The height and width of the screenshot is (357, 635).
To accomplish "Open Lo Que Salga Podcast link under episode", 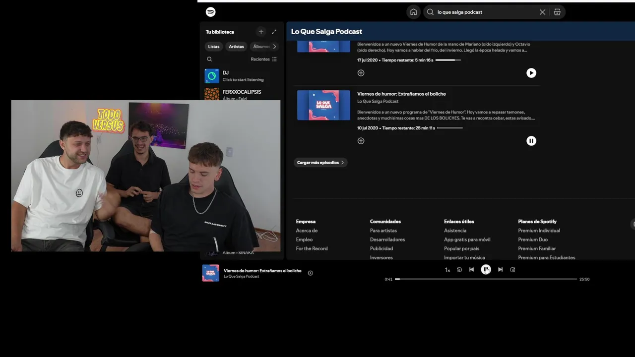I will [x=378, y=101].
